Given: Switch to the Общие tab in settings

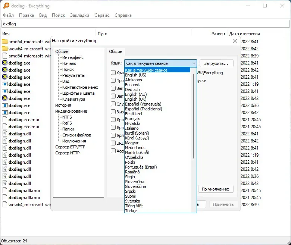Looking at the screenshot, I should pyautogui.click(x=116, y=51).
